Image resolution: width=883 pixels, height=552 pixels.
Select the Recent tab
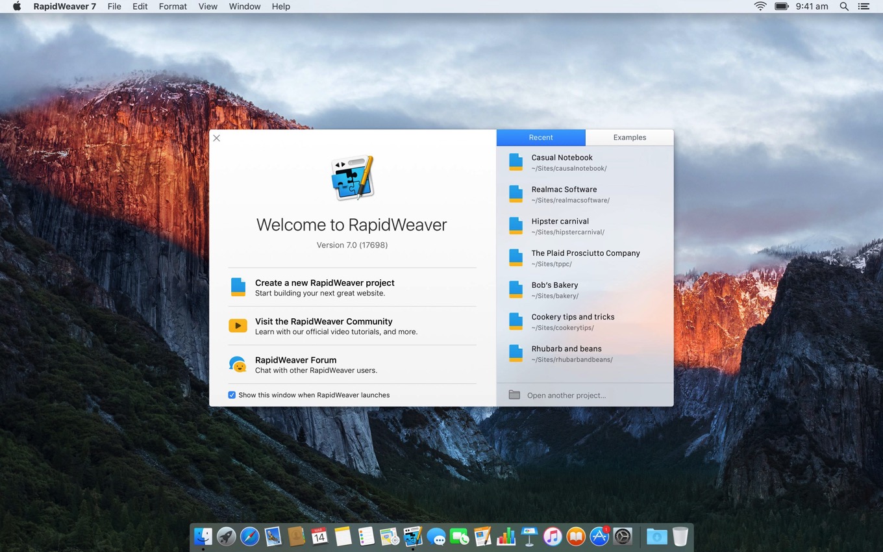click(x=541, y=138)
